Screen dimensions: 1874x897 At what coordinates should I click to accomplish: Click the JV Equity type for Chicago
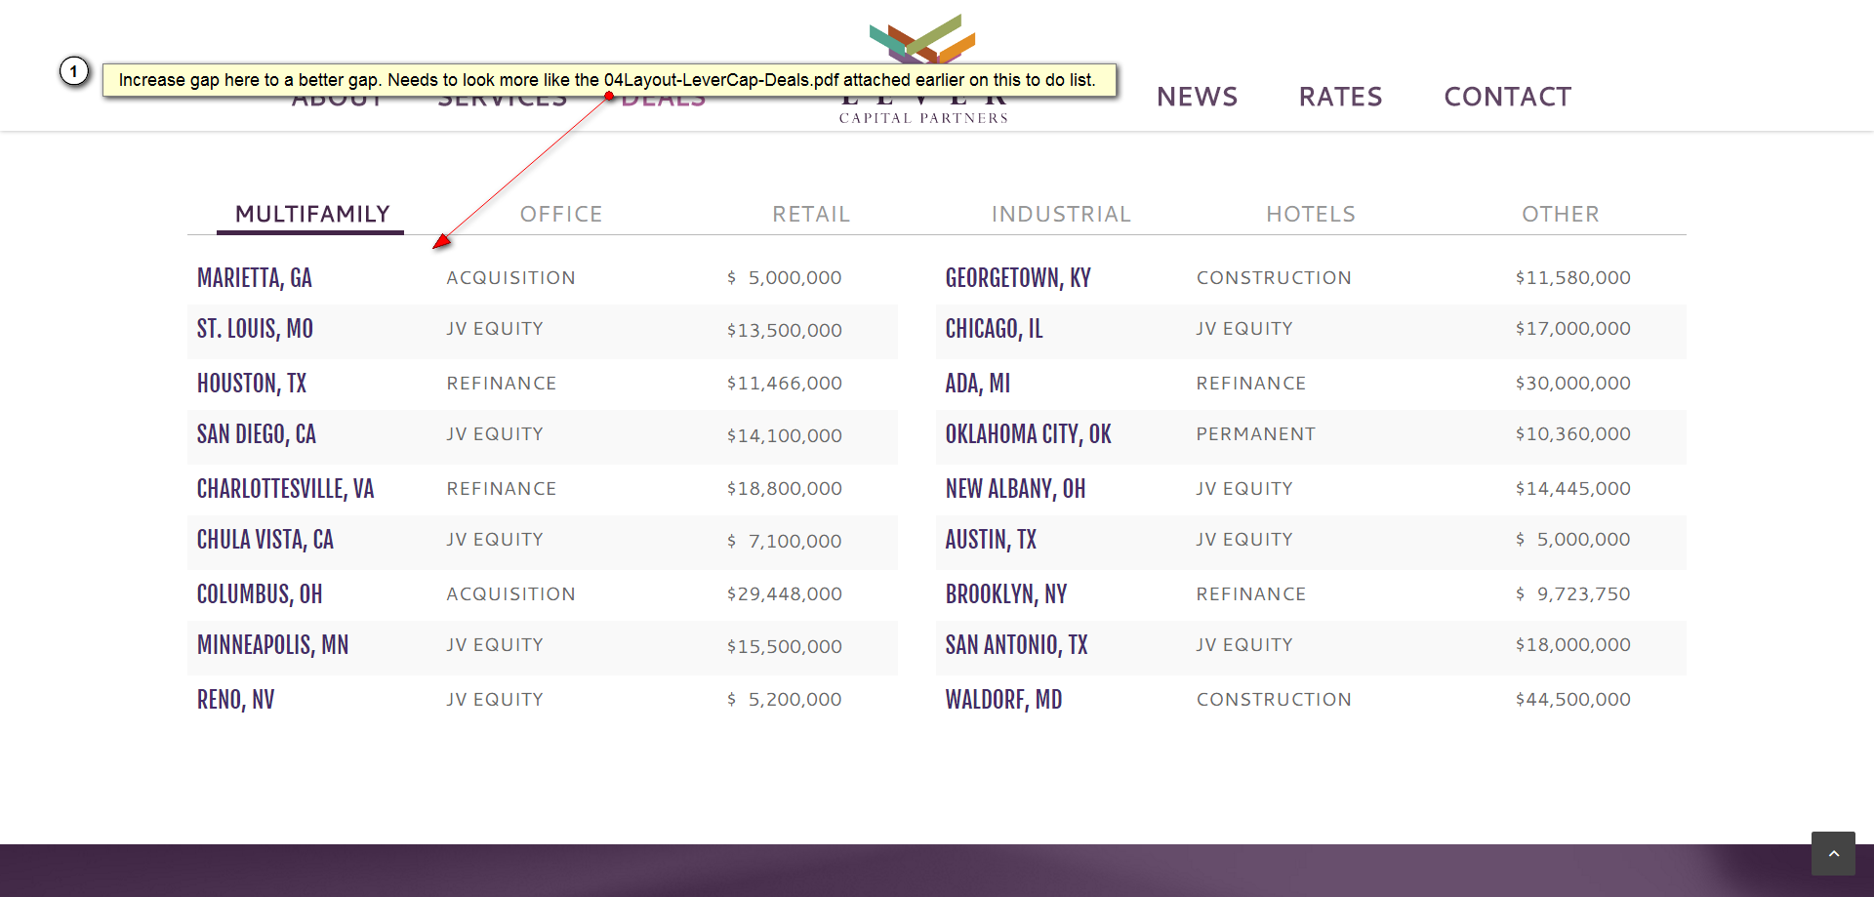pyautogui.click(x=1244, y=329)
